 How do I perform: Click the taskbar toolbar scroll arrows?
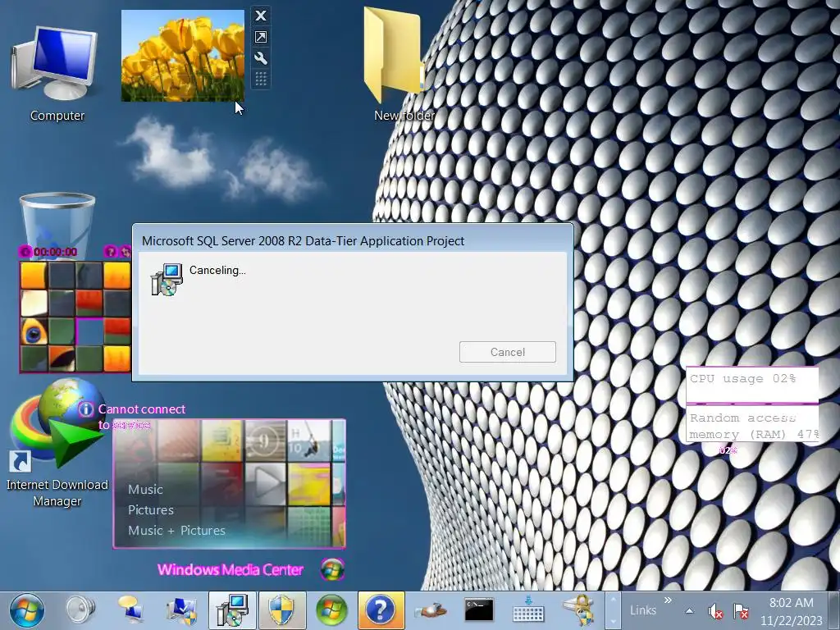tap(613, 610)
